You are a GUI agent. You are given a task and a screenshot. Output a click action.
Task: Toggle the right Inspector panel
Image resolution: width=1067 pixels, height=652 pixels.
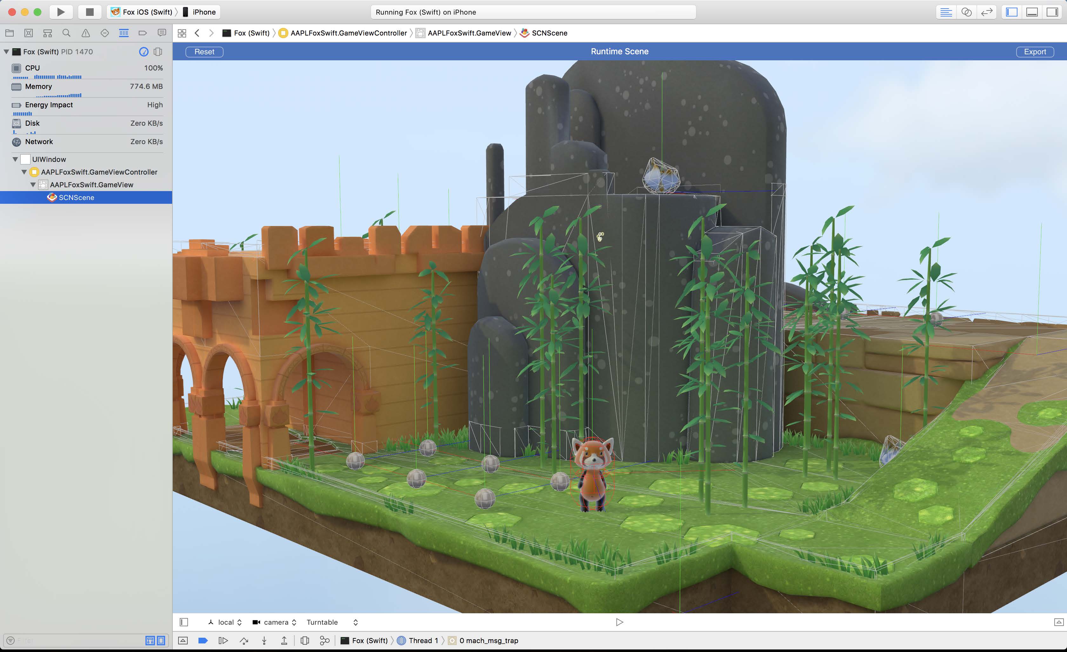(x=1052, y=12)
